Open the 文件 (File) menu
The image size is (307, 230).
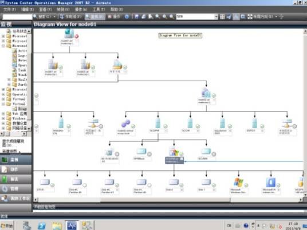click(10, 9)
